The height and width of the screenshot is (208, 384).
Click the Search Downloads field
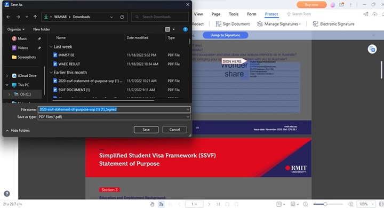click(x=160, y=17)
